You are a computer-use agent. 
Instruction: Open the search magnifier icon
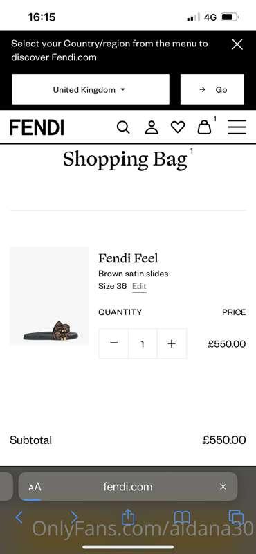click(x=123, y=127)
